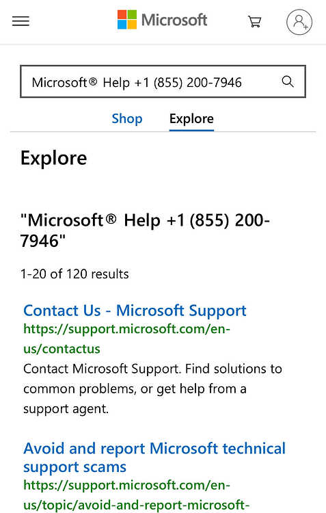Click the avoid-and-report-microsoft URL link

point(137,495)
